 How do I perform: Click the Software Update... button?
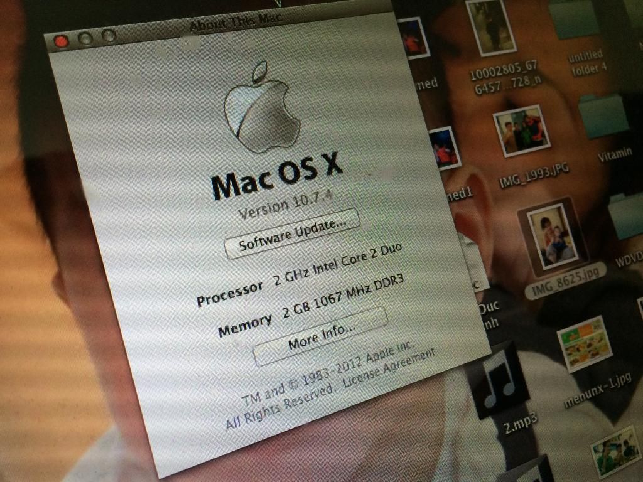click(293, 233)
